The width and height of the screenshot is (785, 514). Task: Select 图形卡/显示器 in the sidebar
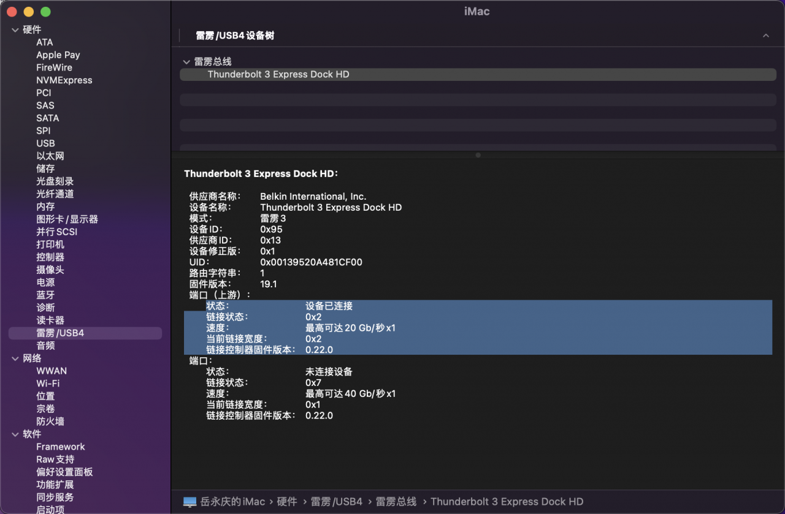(x=67, y=219)
